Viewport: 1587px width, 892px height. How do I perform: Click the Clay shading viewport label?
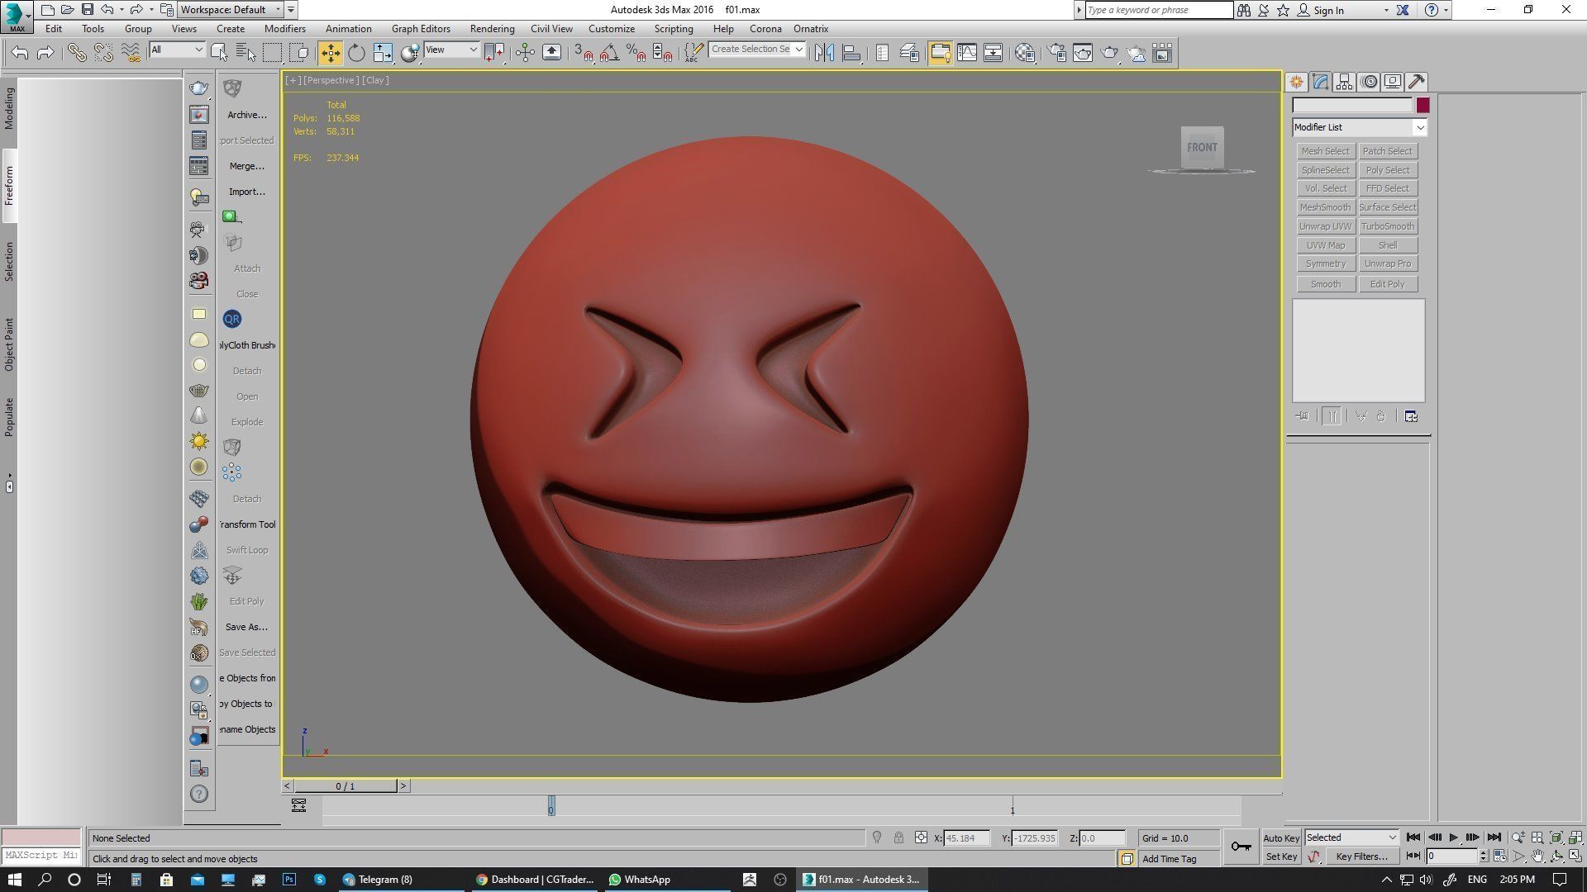tap(375, 80)
